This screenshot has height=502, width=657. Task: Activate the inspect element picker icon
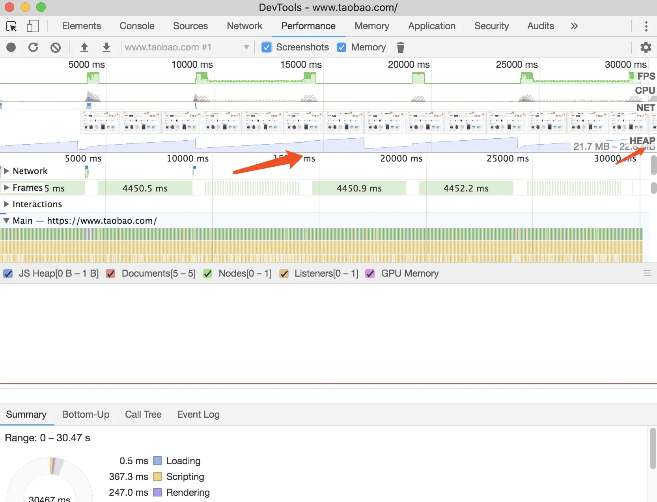(x=11, y=26)
